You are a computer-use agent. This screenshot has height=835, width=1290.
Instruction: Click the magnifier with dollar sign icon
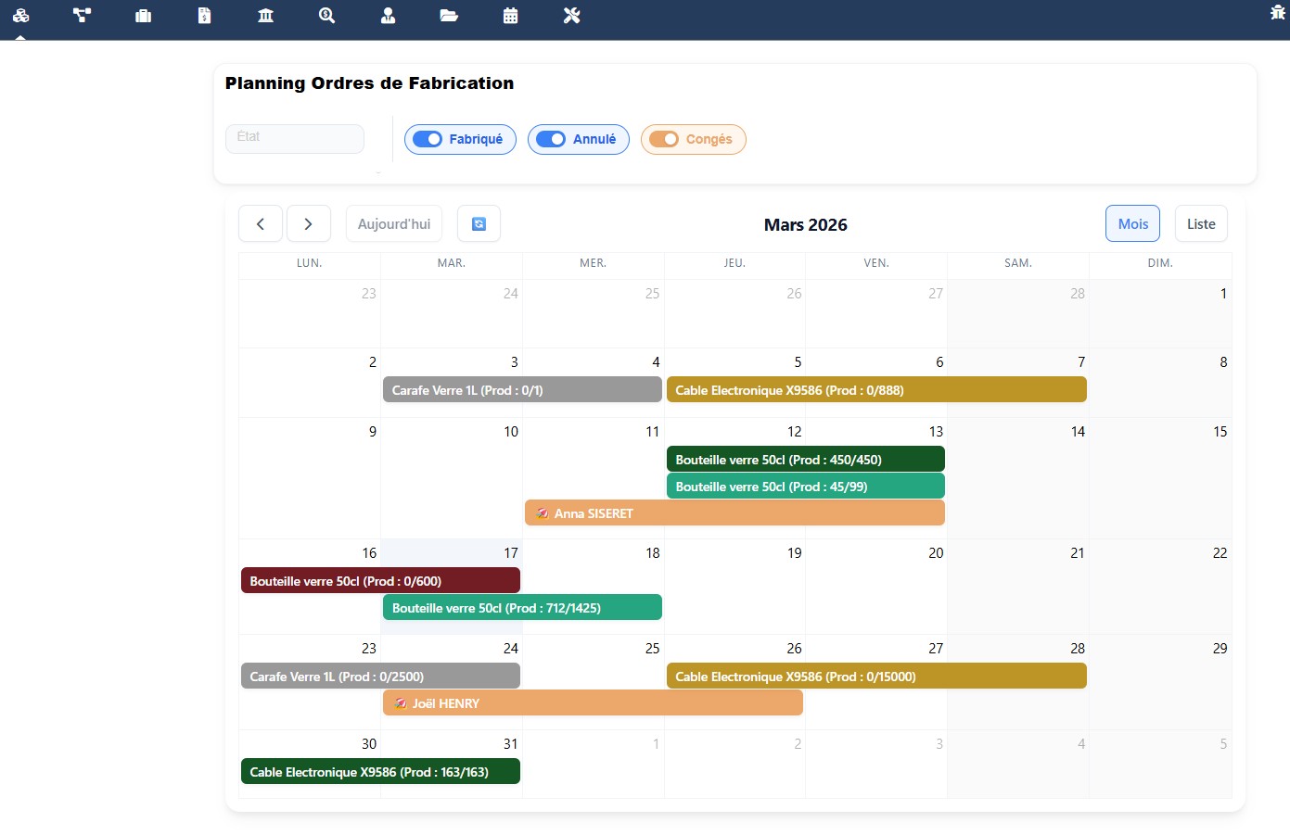(x=326, y=16)
